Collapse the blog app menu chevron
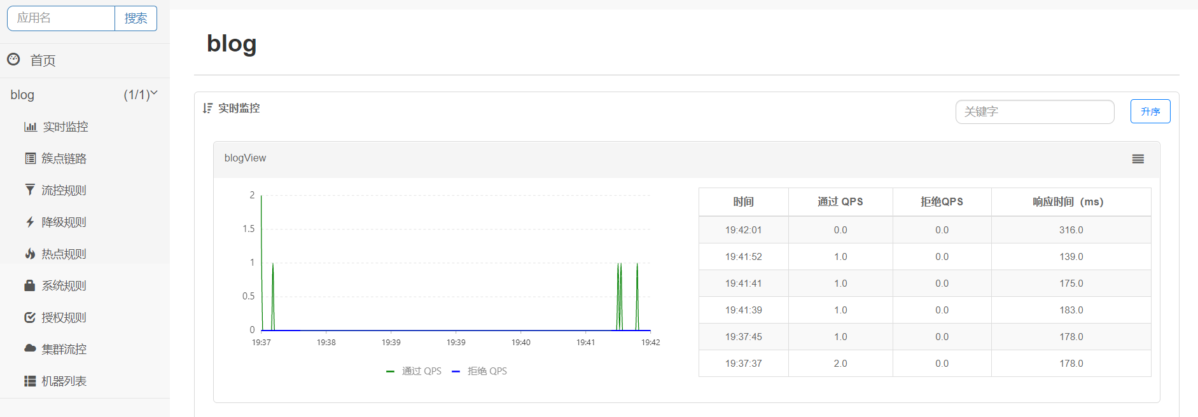The height and width of the screenshot is (417, 1198). click(153, 93)
